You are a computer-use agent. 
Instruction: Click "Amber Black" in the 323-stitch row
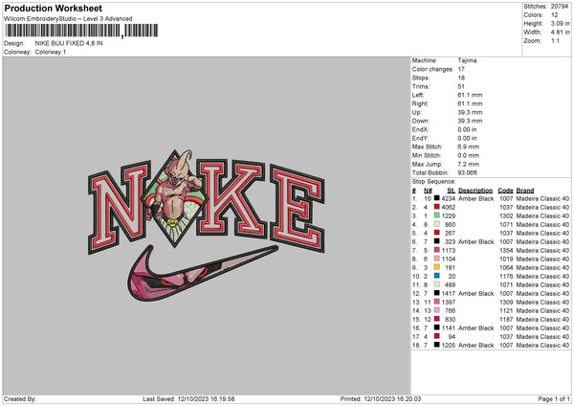point(475,242)
